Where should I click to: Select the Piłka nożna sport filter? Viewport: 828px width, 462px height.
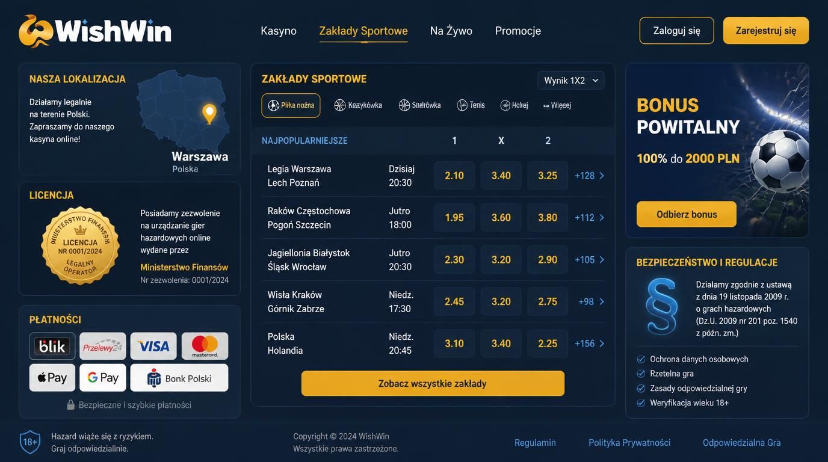tap(291, 105)
